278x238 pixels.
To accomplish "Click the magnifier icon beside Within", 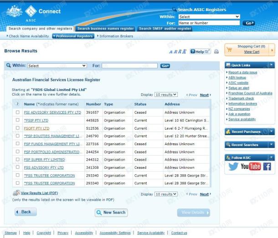I will click(x=8, y=66).
